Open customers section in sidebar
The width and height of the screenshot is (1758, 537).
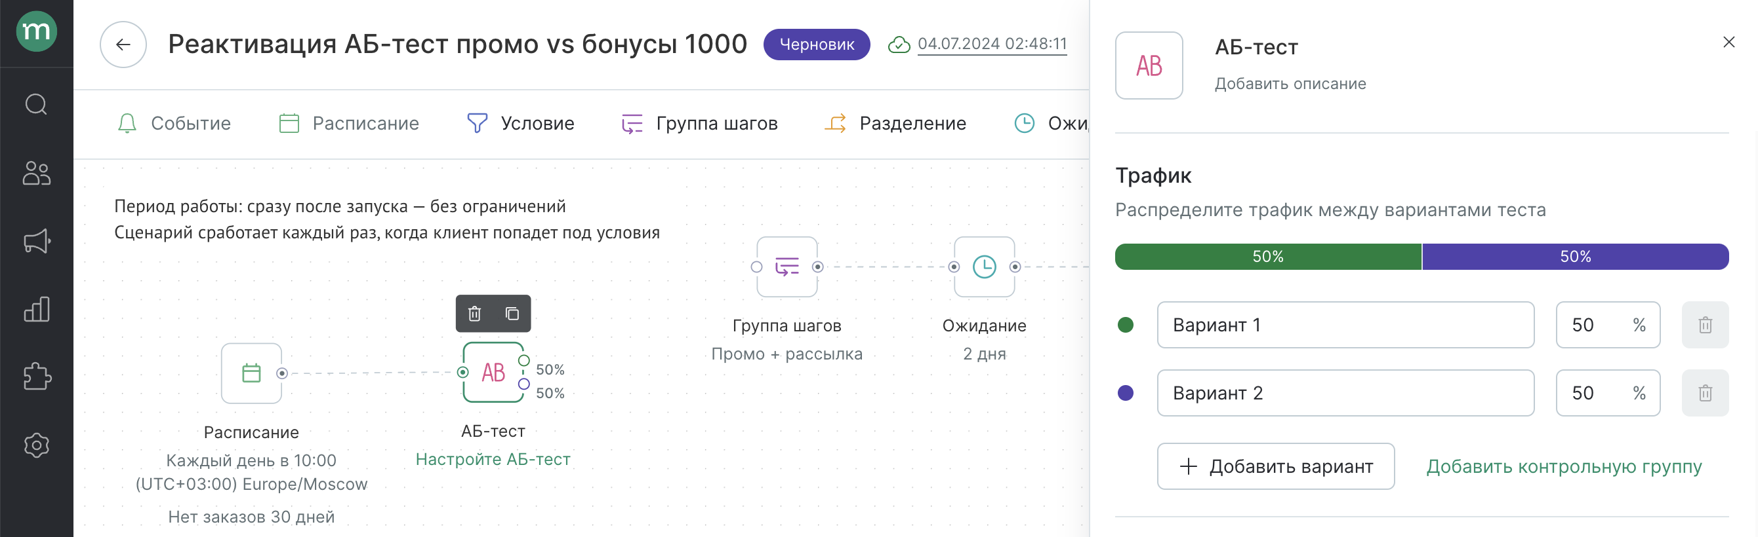[x=36, y=173]
